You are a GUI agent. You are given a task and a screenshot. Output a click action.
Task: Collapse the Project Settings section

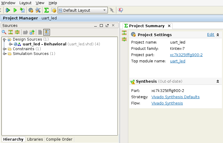[x=218, y=35]
